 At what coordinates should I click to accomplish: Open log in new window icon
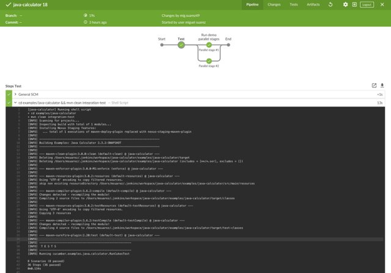coord(374,86)
